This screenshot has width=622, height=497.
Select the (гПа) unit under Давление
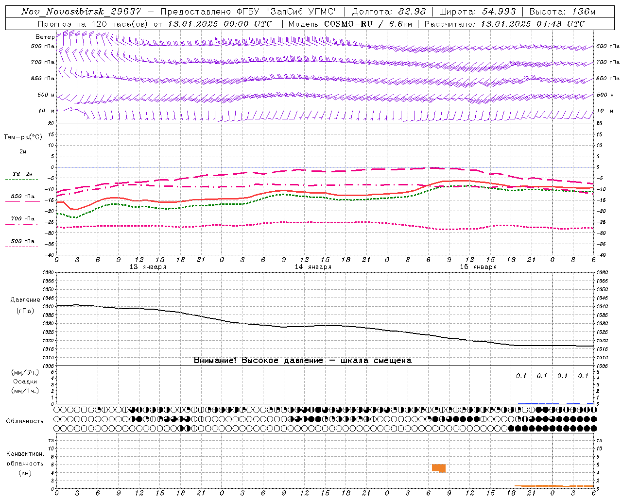coord(25,311)
